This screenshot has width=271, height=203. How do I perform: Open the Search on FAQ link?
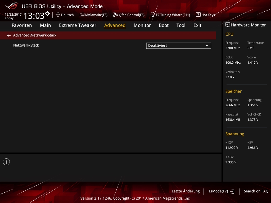(x=256, y=191)
